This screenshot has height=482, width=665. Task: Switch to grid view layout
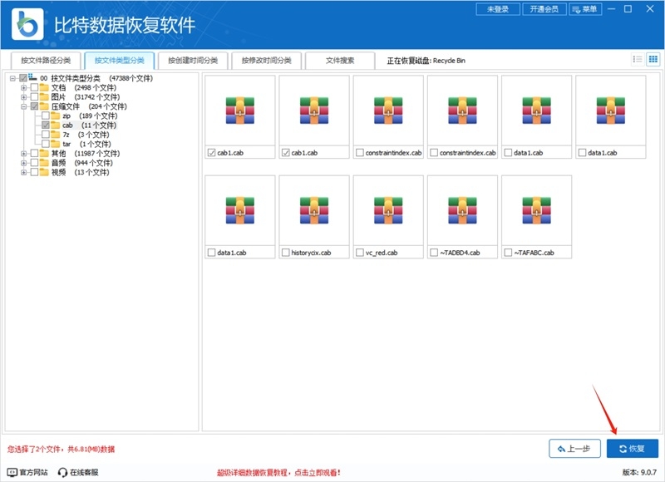[x=653, y=59]
